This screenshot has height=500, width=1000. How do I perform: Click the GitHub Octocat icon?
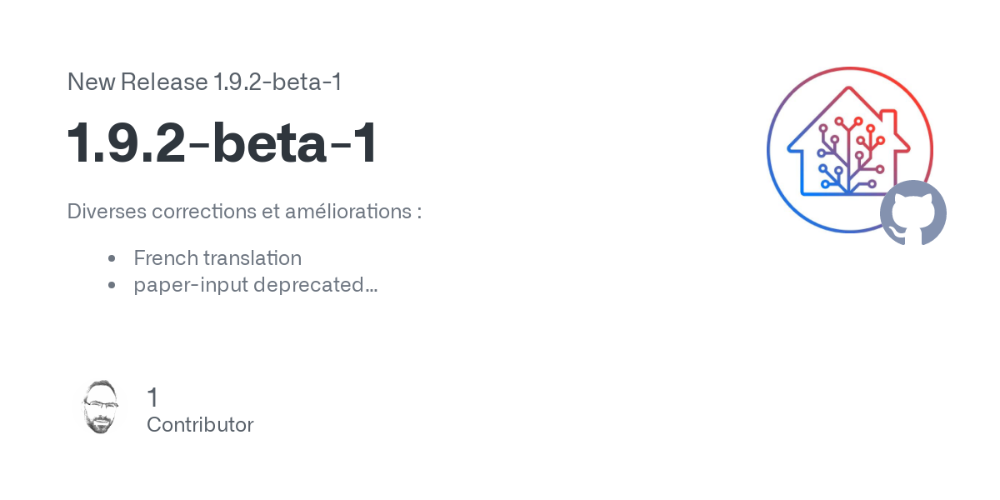tap(913, 213)
